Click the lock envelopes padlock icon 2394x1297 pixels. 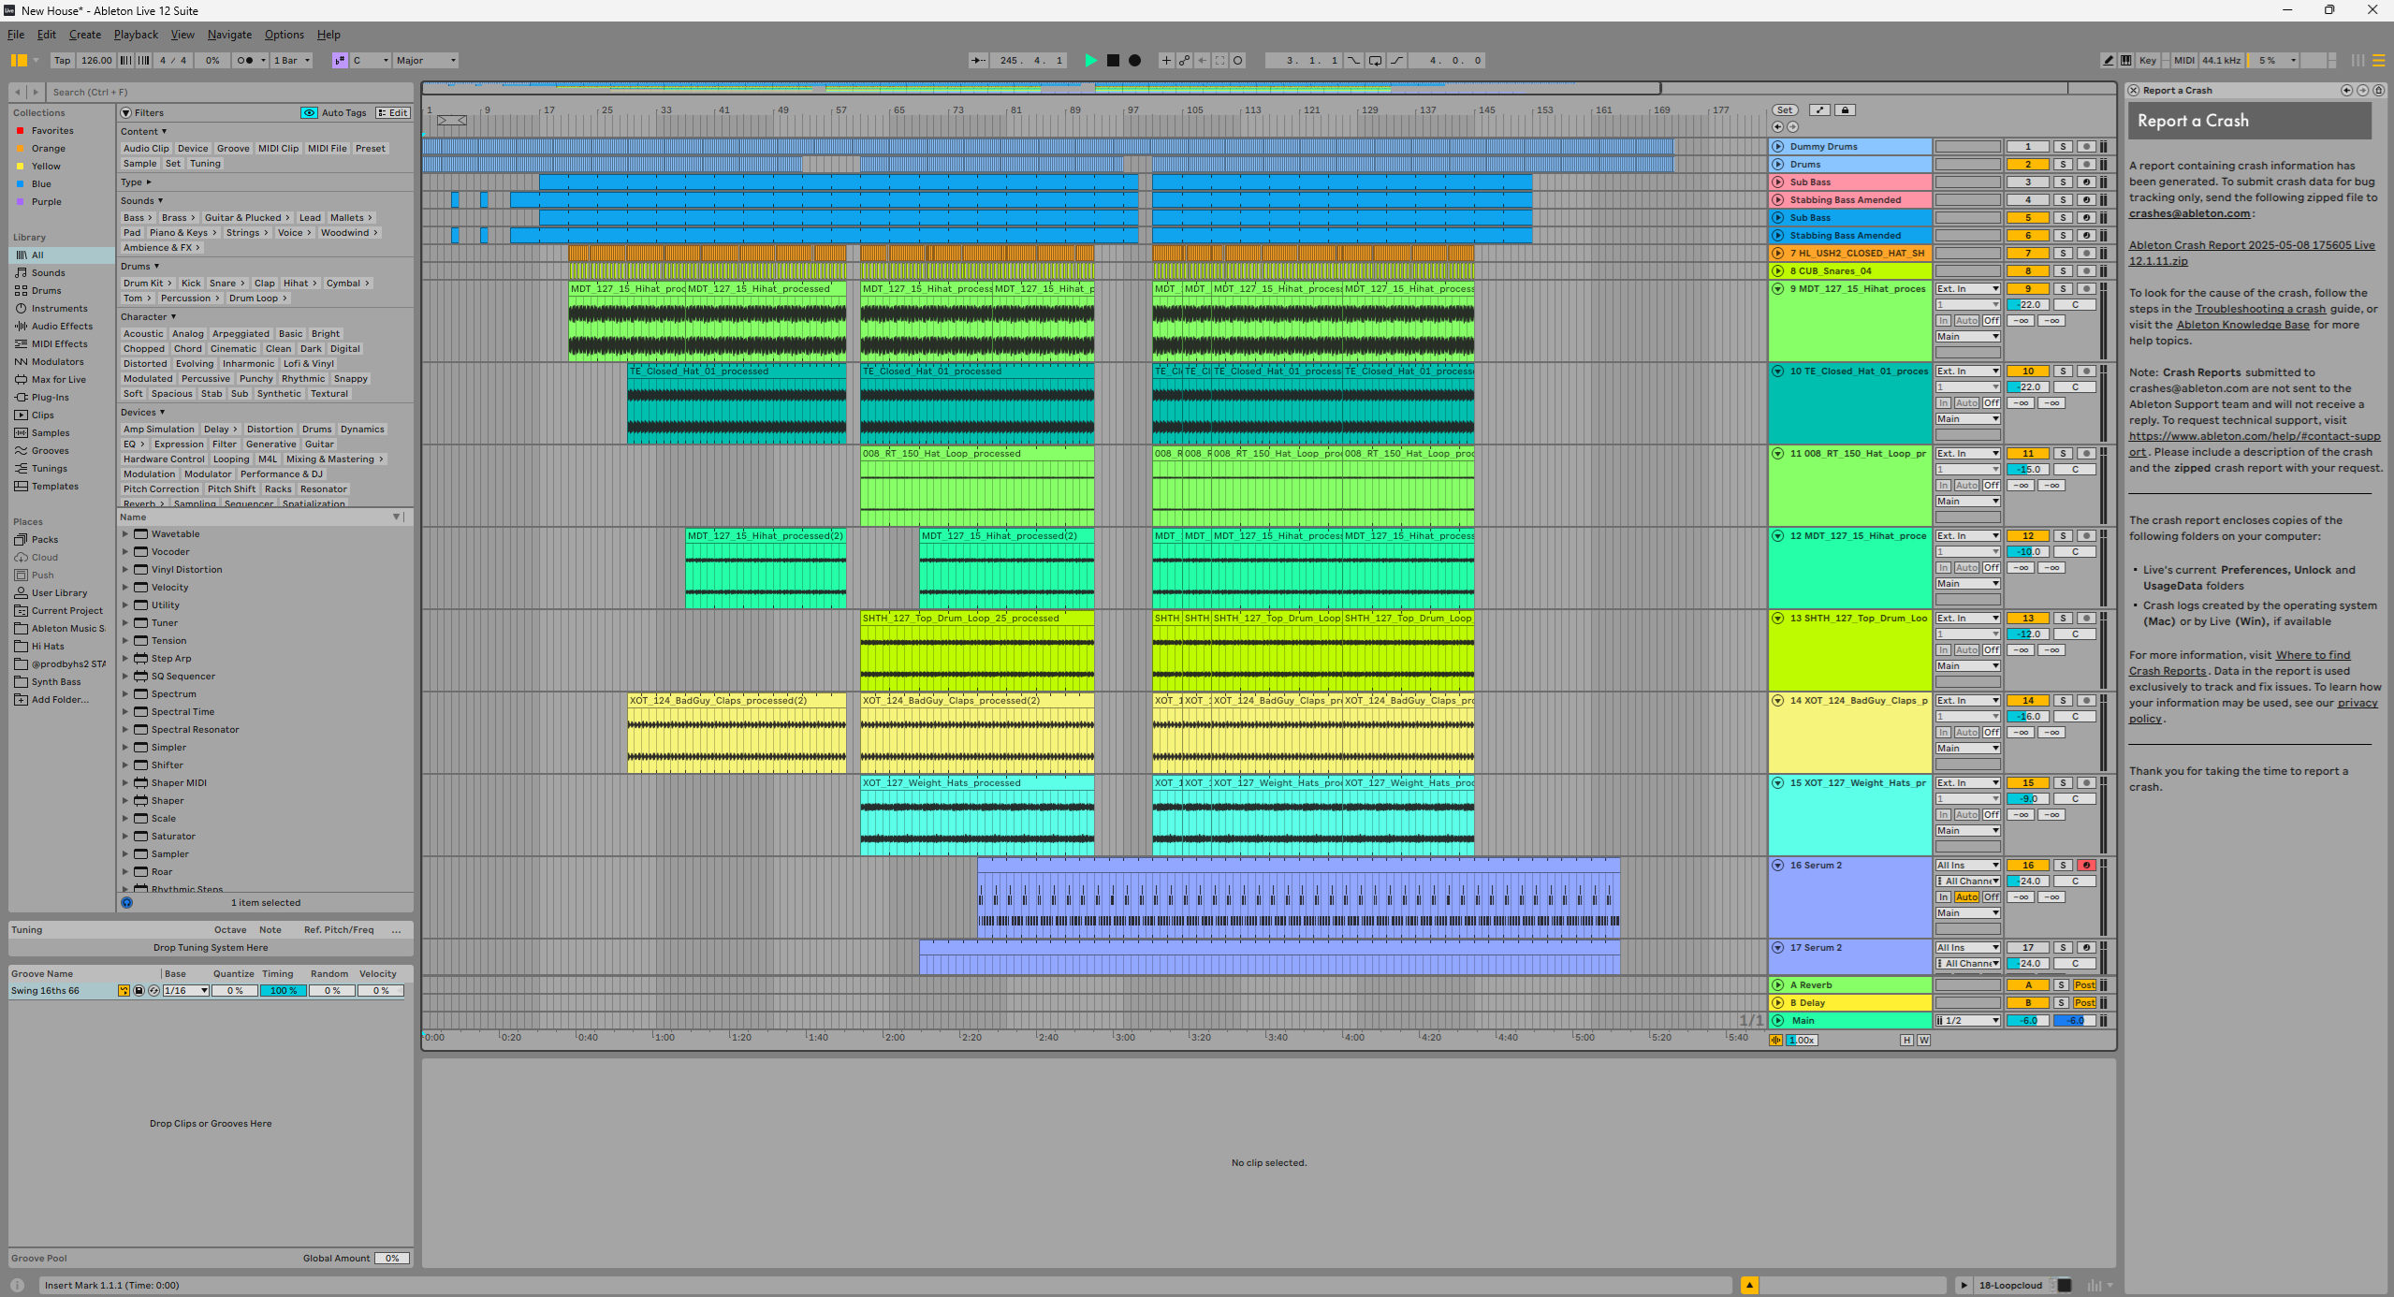click(1845, 110)
